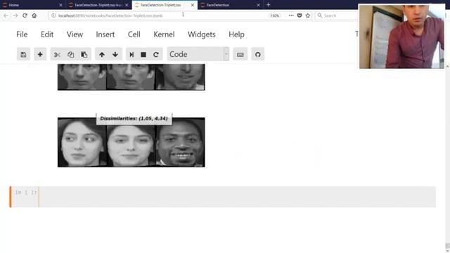Viewport: 450px width, 253px height.
Task: Open the browser home page icon
Action: (34, 15)
